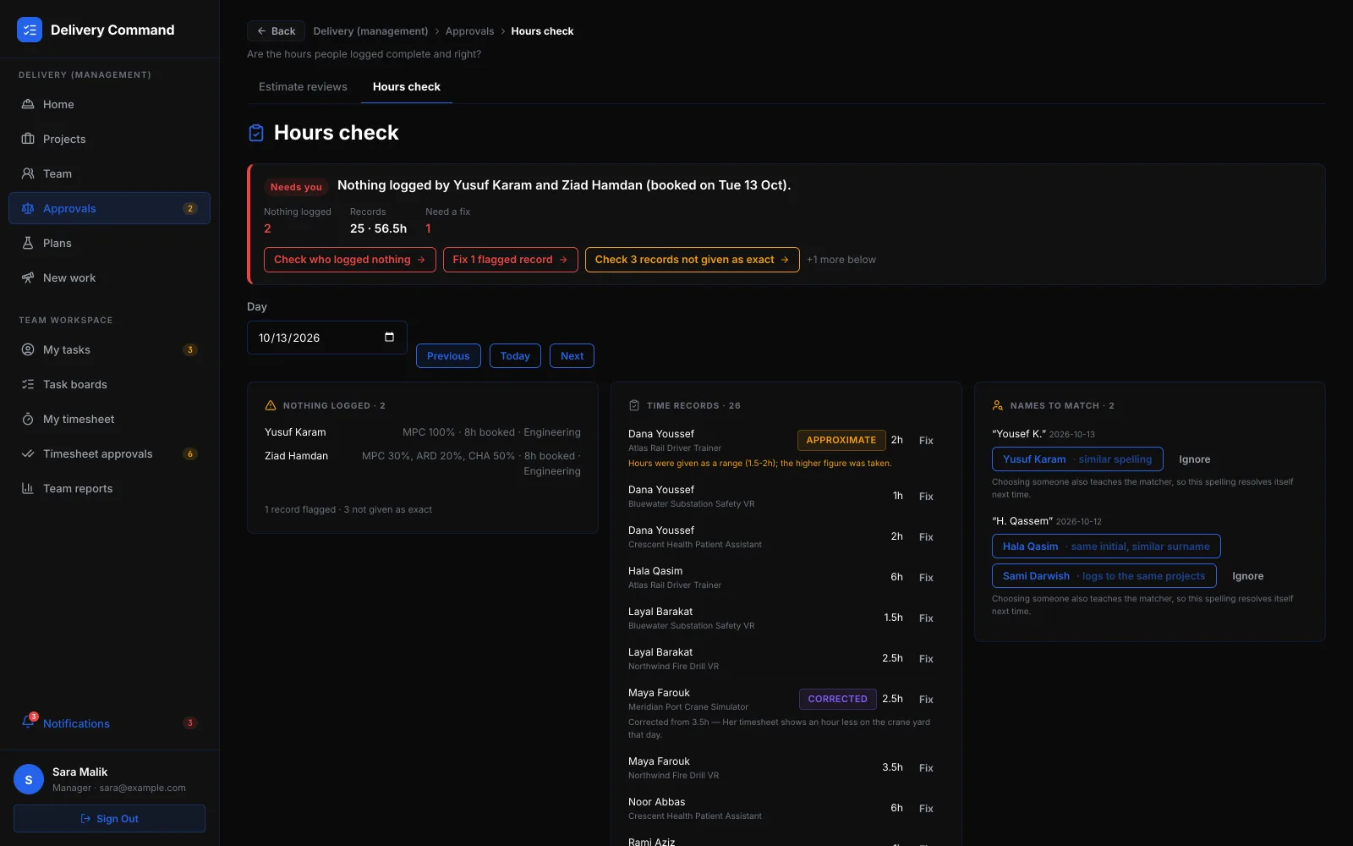Open Plans from the sidebar
This screenshot has height=846, width=1353.
coord(109,243)
